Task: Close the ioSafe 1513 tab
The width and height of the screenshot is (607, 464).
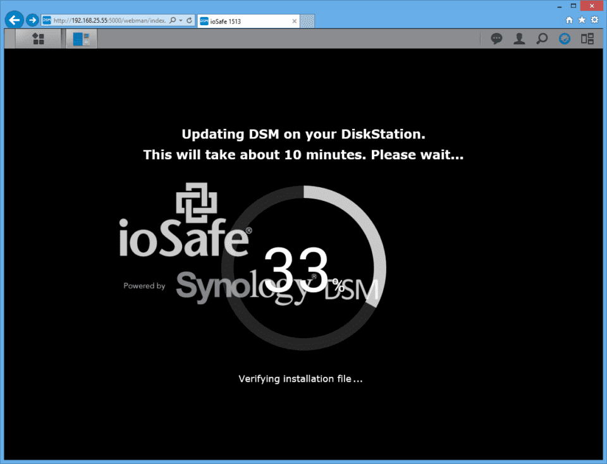Action: 294,21
